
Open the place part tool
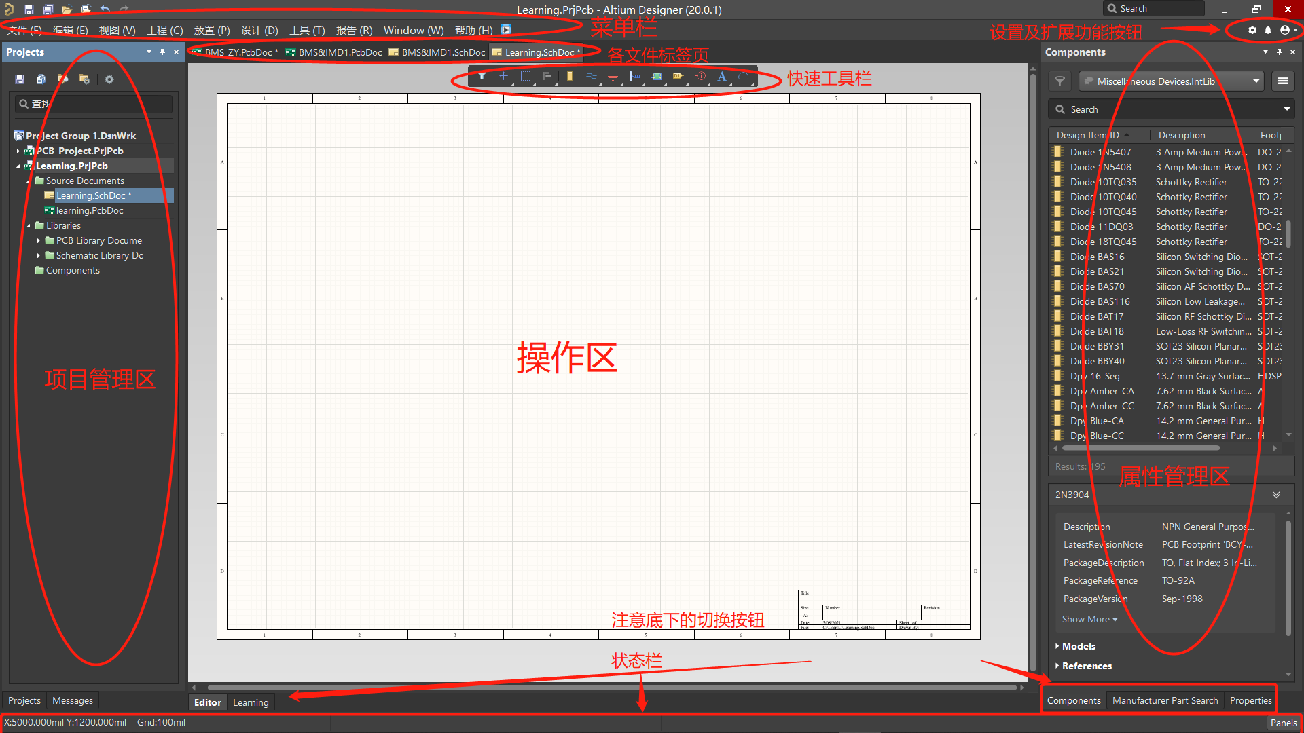[569, 77]
